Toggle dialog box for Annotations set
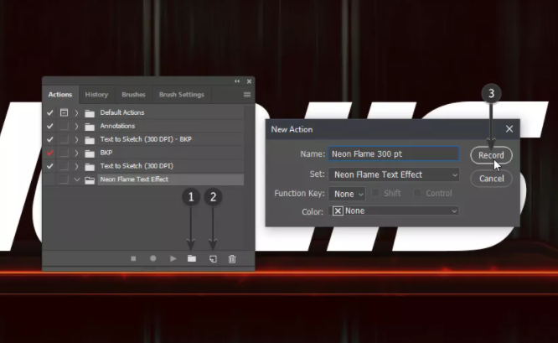Image resolution: width=558 pixels, height=343 pixels. [x=64, y=126]
